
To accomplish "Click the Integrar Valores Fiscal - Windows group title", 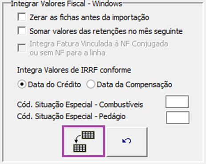I will pyautogui.click(x=66, y=4).
